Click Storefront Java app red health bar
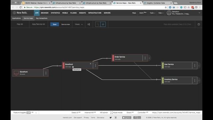 (64, 65)
